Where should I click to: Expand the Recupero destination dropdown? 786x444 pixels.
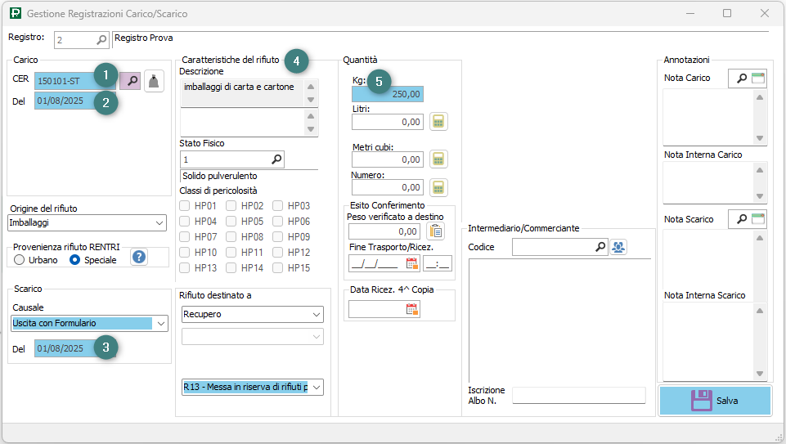point(317,315)
